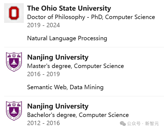Select Bachelor's degree, Computer Science line
Viewport: 164px width, 130px height.
coord(78,115)
